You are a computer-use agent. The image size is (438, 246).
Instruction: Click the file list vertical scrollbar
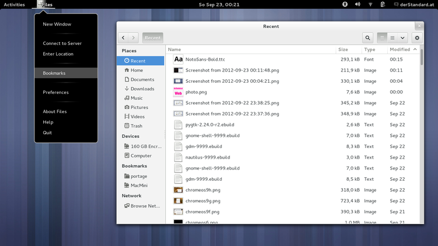tap(422, 58)
